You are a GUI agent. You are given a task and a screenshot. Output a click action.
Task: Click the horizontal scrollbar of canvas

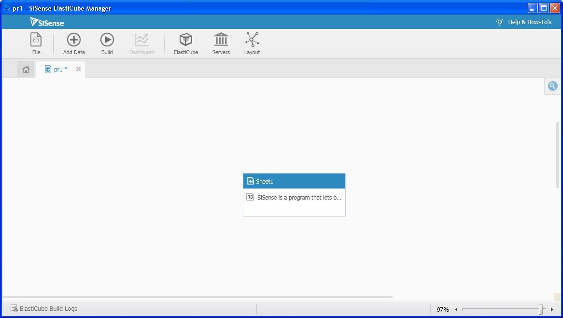(x=197, y=297)
